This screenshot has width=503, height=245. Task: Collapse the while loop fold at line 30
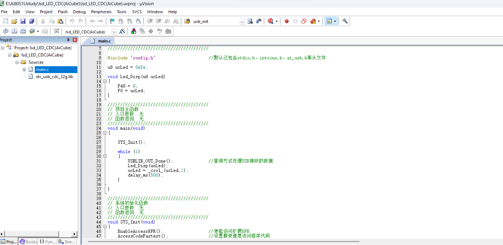tap(105, 156)
